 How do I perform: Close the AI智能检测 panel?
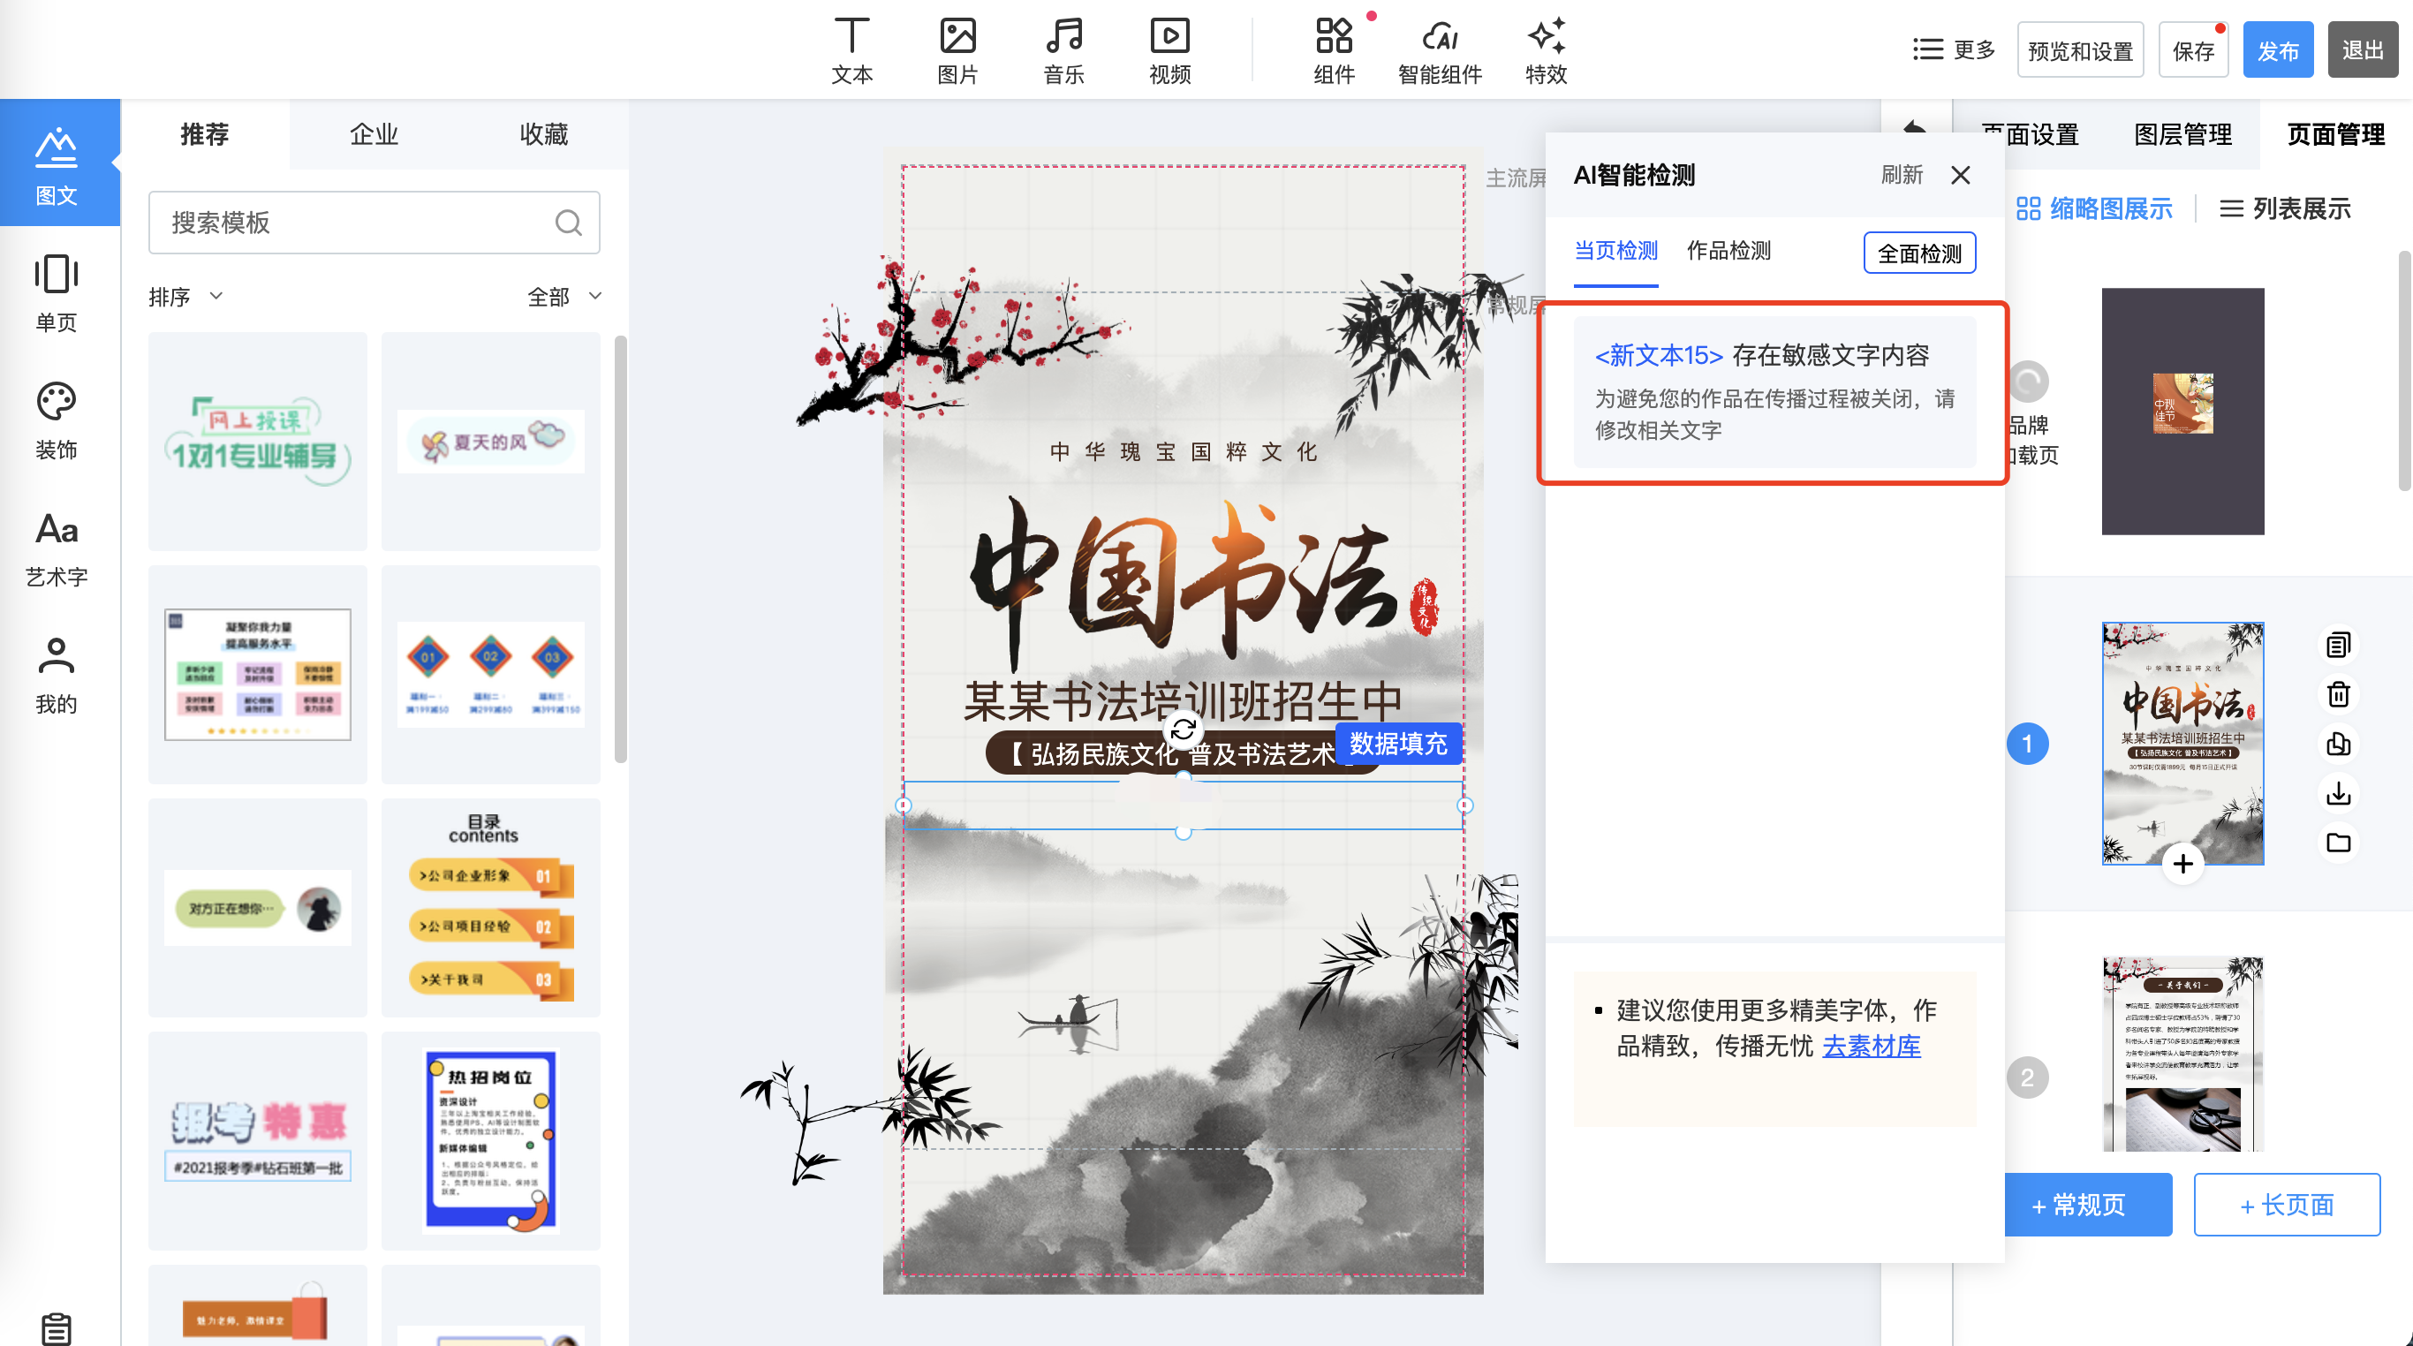click(x=1960, y=175)
